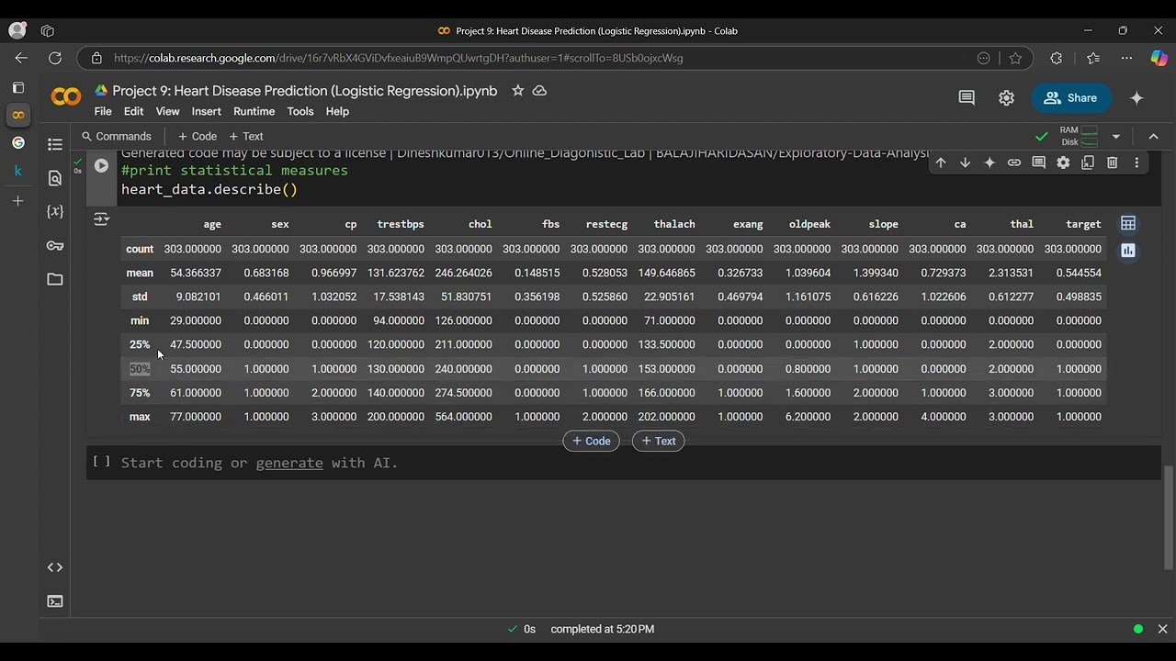Open the Edit menu
Viewport: 1176px width, 661px height.
pos(134,111)
